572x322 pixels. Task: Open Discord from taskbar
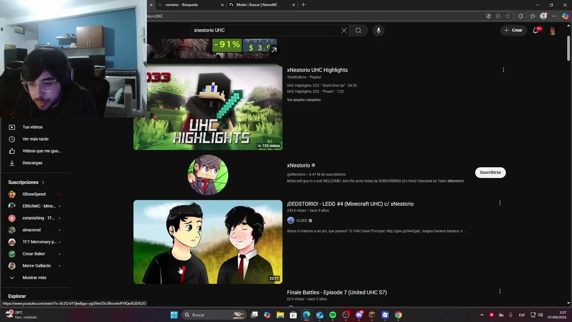[x=359, y=315]
